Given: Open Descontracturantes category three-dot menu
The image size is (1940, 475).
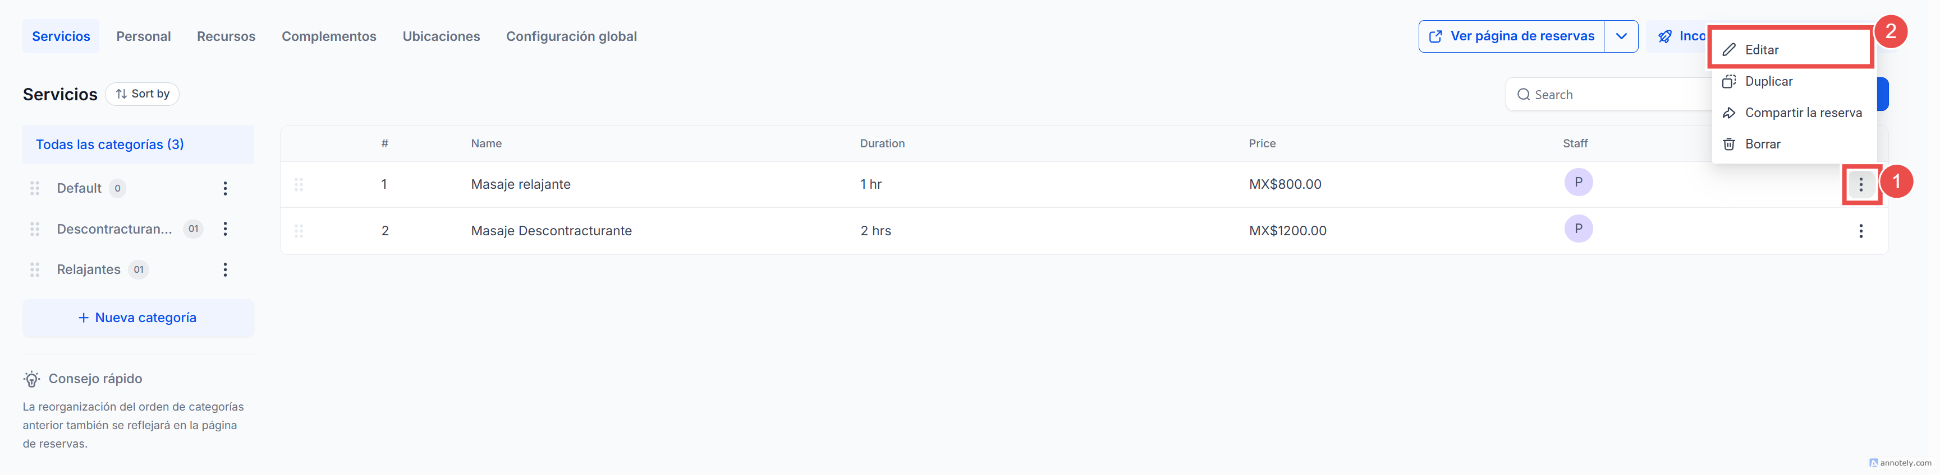Looking at the screenshot, I should [x=224, y=229].
